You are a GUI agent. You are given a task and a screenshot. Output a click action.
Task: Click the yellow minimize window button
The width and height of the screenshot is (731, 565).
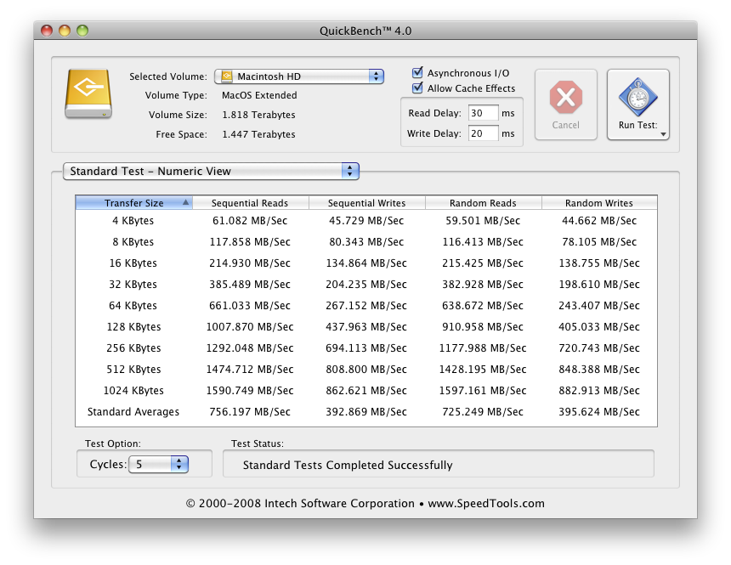click(x=65, y=31)
